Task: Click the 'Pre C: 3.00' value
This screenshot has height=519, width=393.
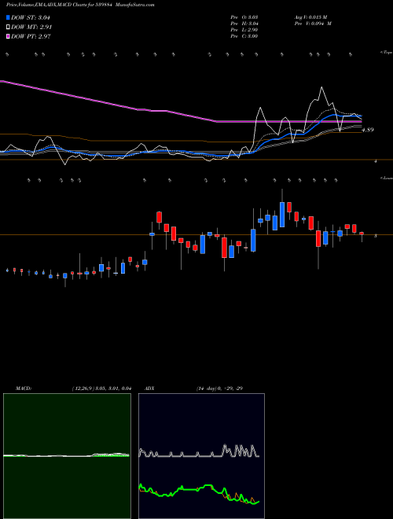Action: 244,35
